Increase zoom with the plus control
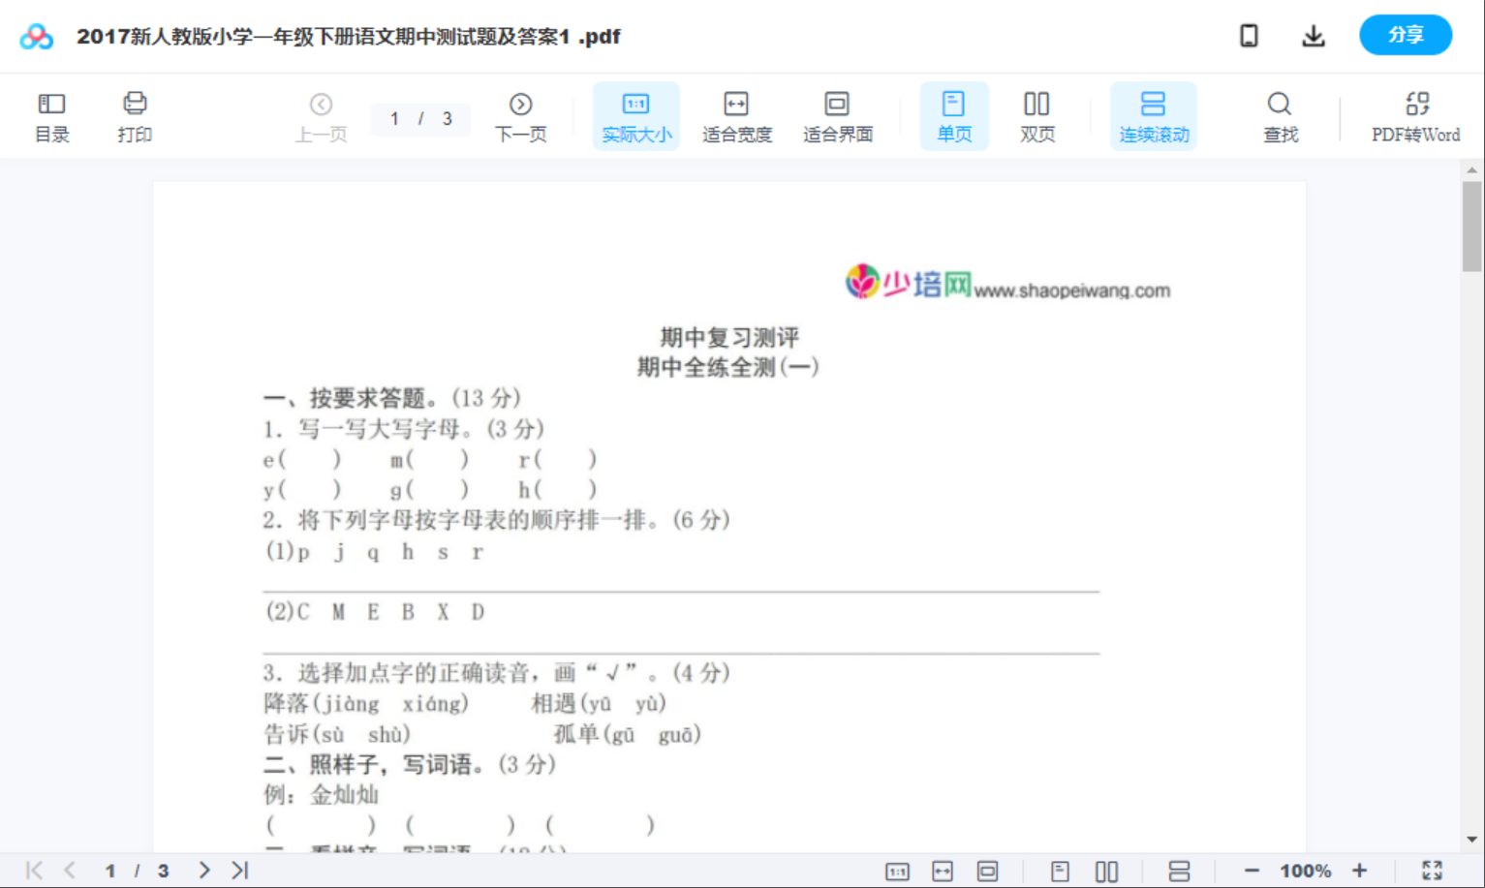The height and width of the screenshot is (888, 1485). pyautogui.click(x=1360, y=870)
